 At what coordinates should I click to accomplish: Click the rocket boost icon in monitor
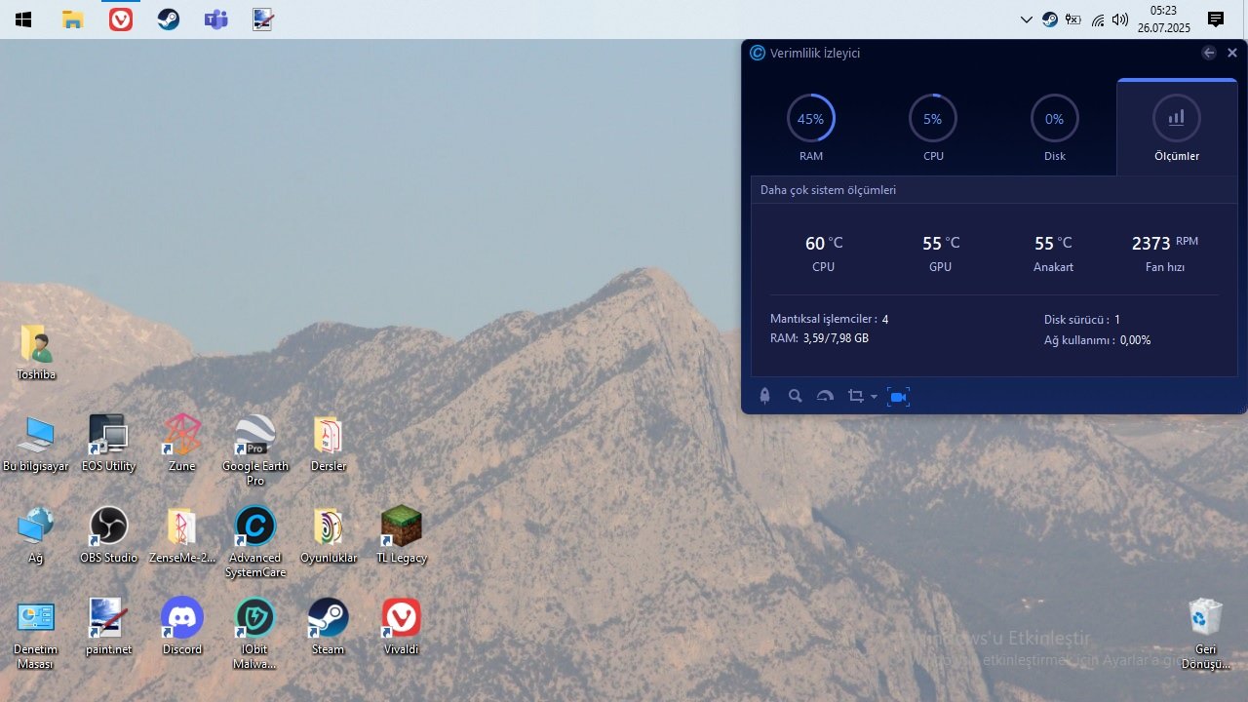(765, 396)
